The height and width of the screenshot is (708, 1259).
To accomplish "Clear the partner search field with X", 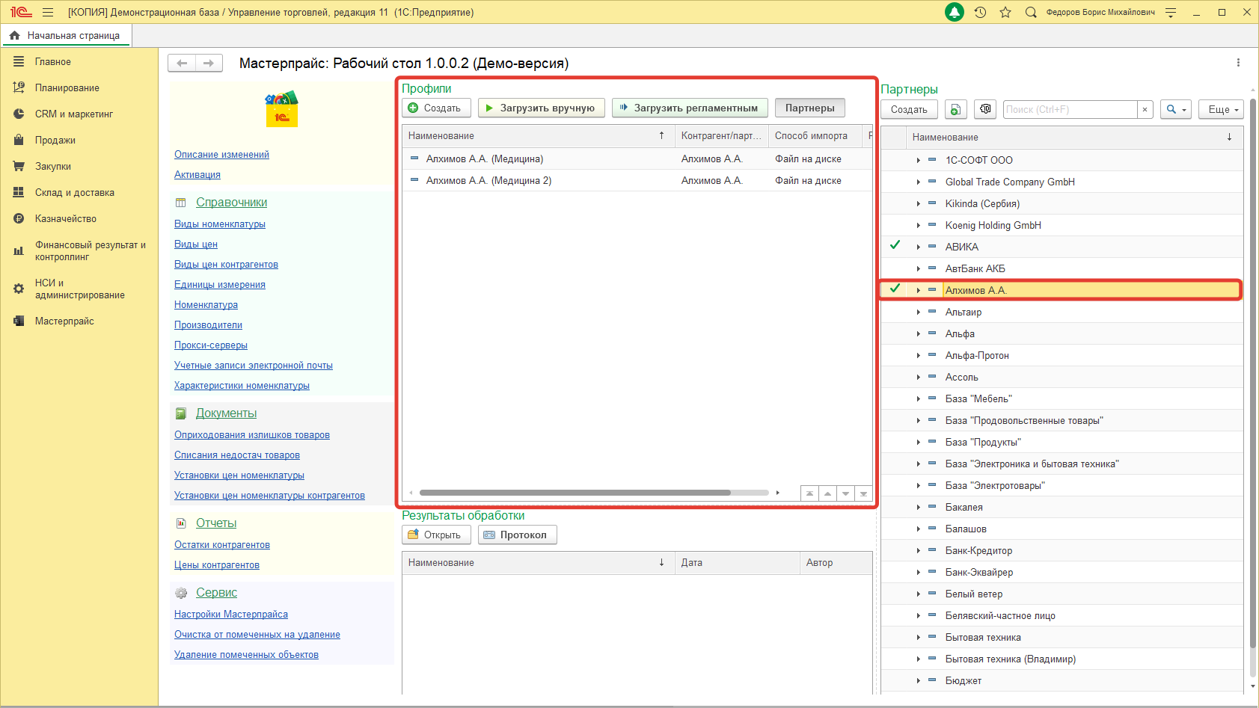I will (1145, 109).
